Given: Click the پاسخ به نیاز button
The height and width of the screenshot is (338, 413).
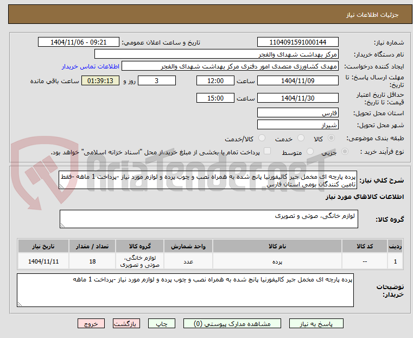Looking at the screenshot, I should 316,323.
